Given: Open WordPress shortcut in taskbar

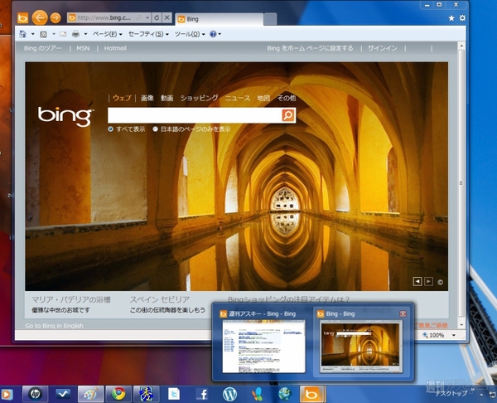Looking at the screenshot, I should click(x=229, y=394).
